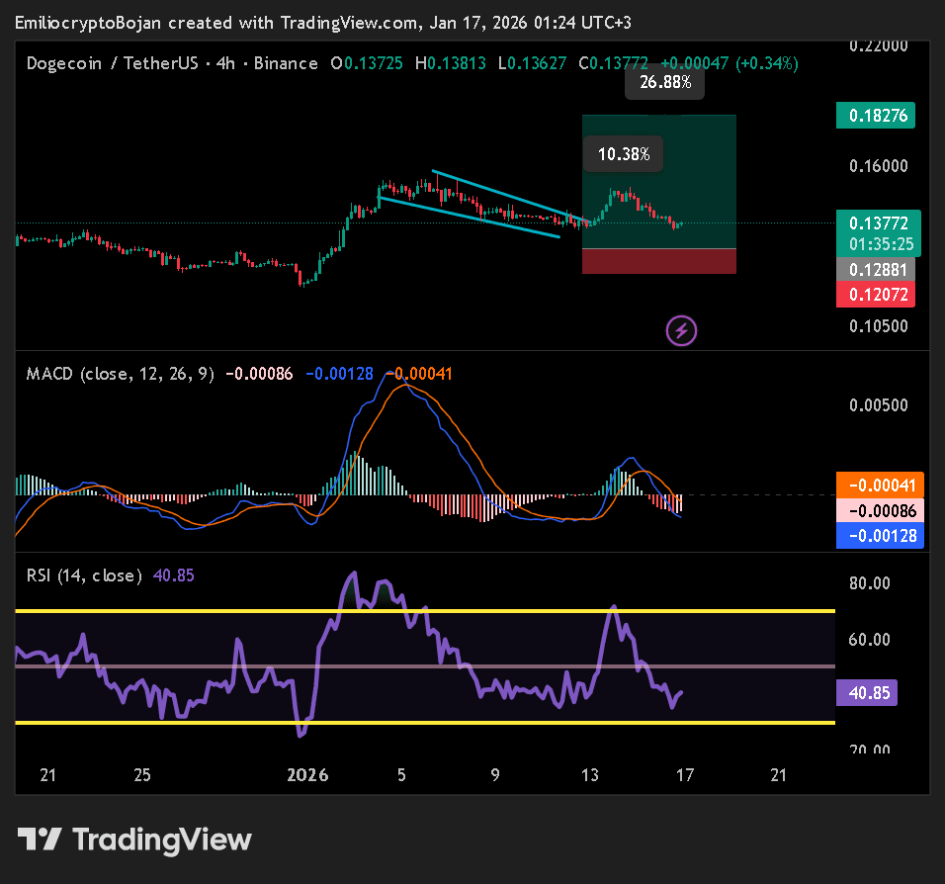The width and height of the screenshot is (945, 884).
Task: Click the Dogecoin / TetherUS symbol title
Action: (112, 63)
